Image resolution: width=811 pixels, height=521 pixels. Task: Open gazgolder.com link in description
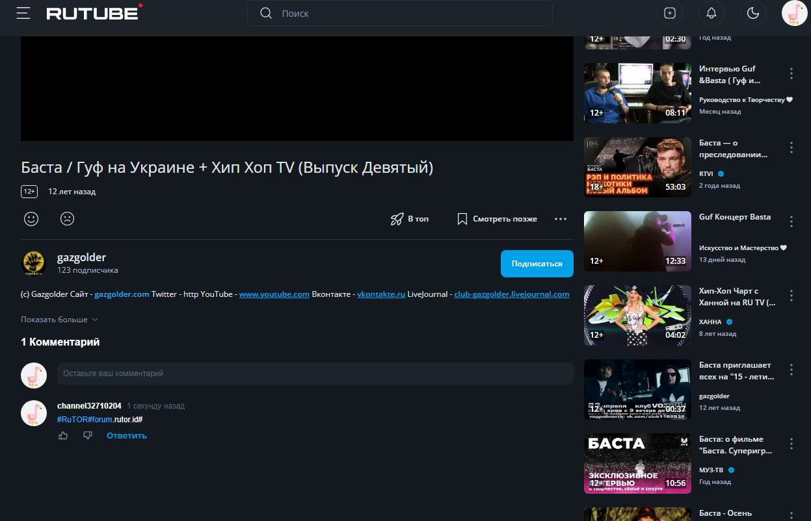tap(122, 294)
